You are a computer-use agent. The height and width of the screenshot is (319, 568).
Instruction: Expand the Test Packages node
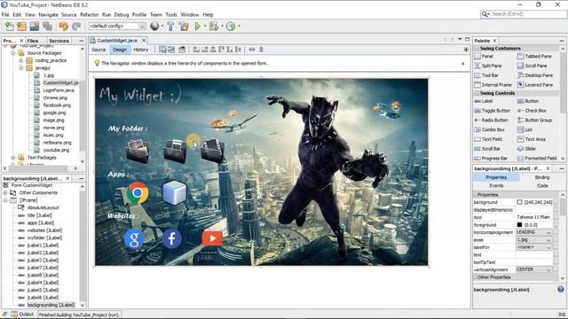pos(13,158)
